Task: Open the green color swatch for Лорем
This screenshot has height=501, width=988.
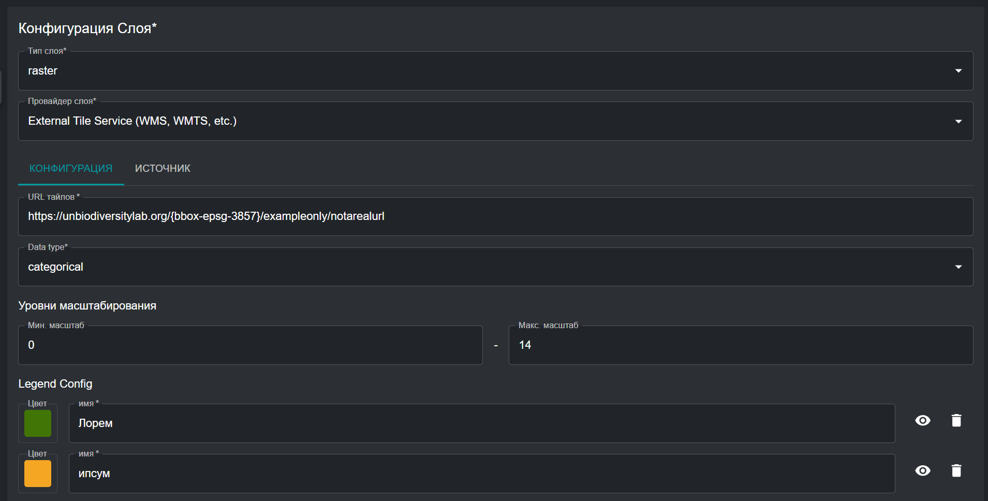Action: tap(38, 423)
